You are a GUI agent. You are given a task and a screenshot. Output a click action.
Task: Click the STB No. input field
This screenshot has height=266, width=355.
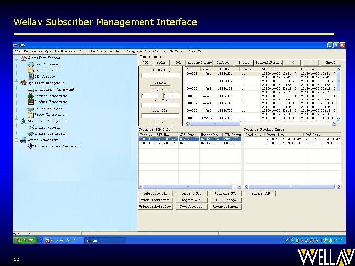160,75
